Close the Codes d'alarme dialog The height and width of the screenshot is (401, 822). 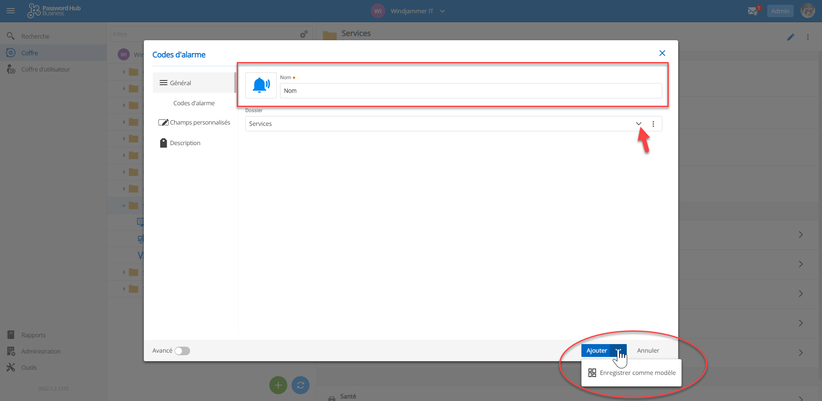662,53
